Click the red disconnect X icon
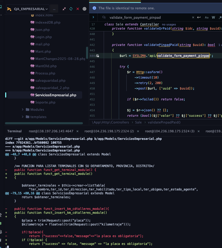The width and height of the screenshot is (222, 248). (77, 9)
